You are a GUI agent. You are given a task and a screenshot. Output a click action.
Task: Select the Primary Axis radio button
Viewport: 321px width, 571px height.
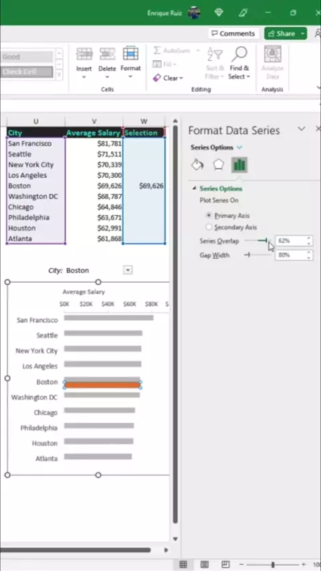(x=209, y=215)
